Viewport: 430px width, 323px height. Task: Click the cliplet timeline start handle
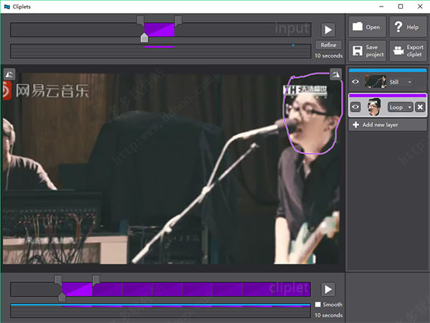click(58, 280)
